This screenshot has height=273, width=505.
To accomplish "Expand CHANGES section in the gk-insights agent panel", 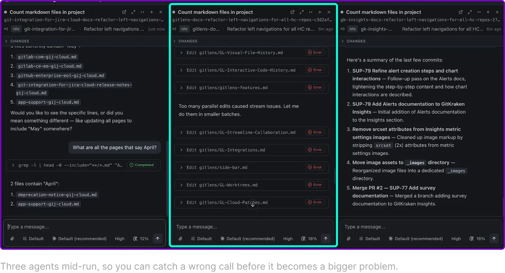I will click(354, 41).
